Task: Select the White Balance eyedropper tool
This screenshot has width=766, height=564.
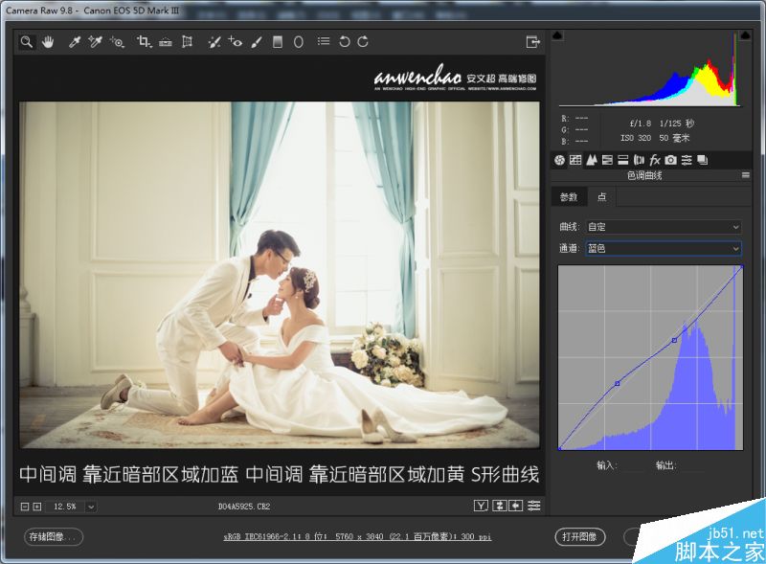Action: [x=75, y=42]
